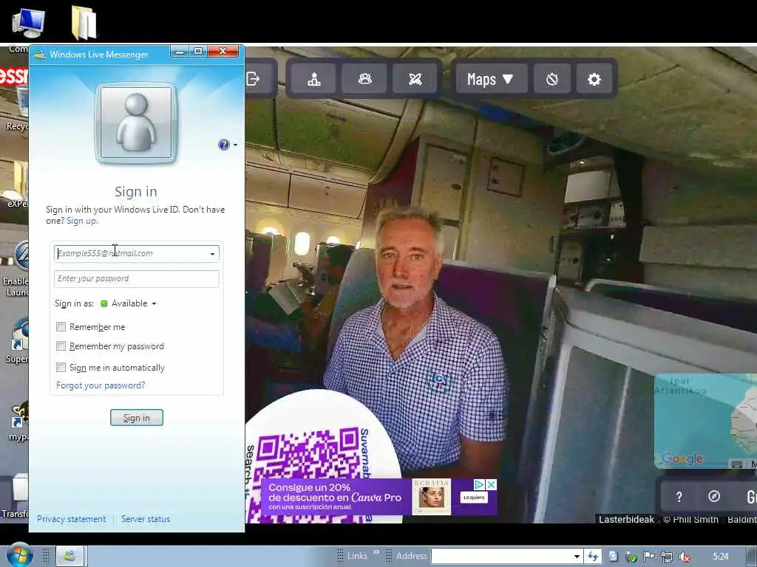The image size is (757, 567).
Task: Click the Google mini map thumbnail
Action: (x=705, y=421)
